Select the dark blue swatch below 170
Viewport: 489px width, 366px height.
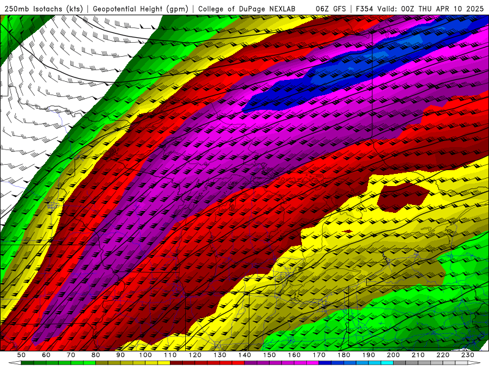coord(325,362)
